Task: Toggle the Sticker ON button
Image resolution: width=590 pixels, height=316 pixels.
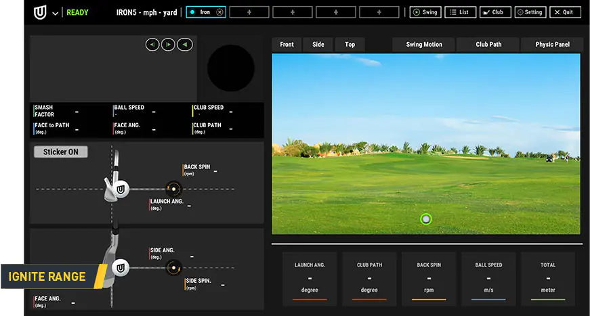Action: coord(61,152)
